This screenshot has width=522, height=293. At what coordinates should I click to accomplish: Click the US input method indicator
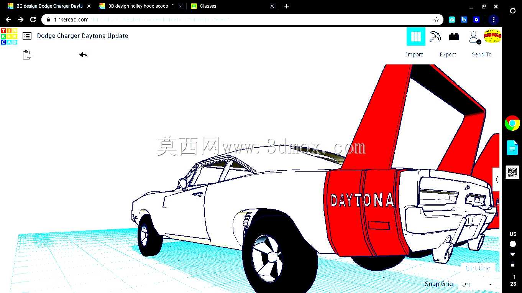[x=513, y=234]
